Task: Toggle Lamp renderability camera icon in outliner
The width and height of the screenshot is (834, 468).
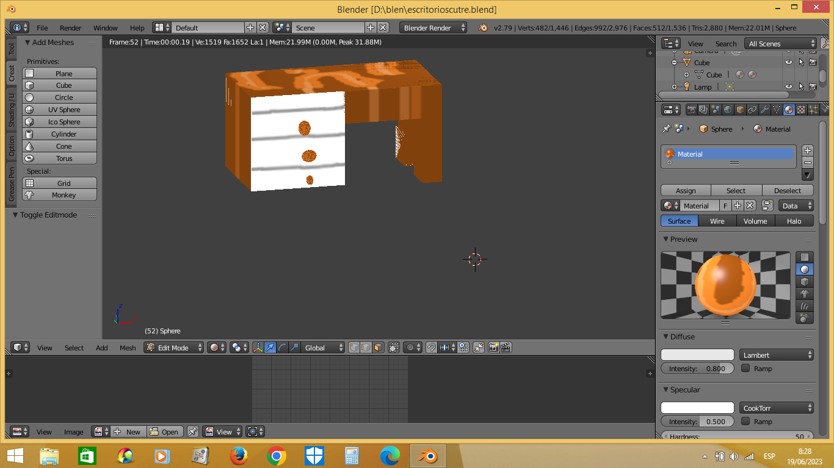Action: pyautogui.click(x=813, y=87)
